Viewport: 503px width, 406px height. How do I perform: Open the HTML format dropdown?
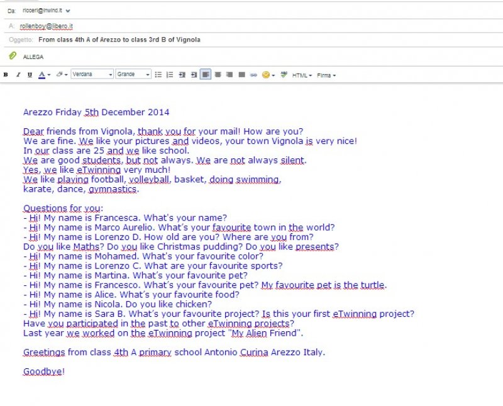(302, 75)
